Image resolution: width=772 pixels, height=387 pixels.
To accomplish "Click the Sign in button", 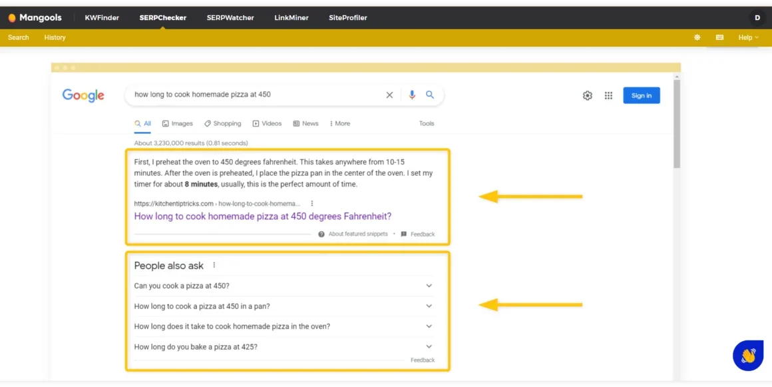I will 642,96.
